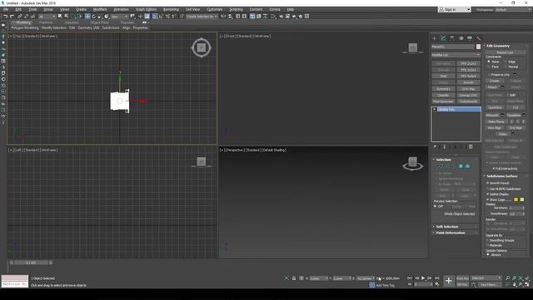
Task: Open the Modifiers menu
Action: [x=100, y=9]
